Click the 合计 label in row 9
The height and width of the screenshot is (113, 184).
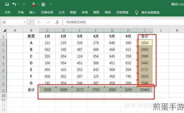tap(31, 90)
